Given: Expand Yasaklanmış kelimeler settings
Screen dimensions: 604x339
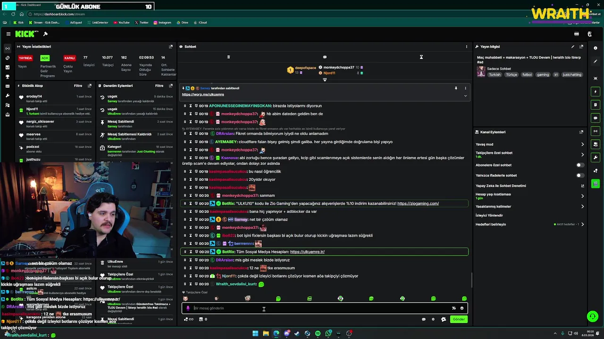Looking at the screenshot, I should coord(582,206).
